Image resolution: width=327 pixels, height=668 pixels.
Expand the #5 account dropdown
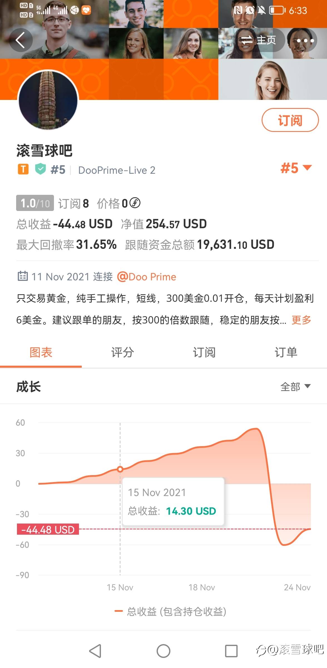296,168
